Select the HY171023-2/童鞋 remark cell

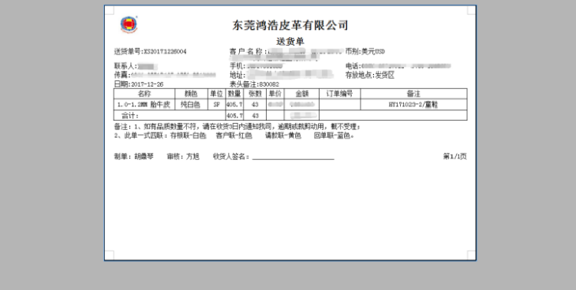(413, 105)
